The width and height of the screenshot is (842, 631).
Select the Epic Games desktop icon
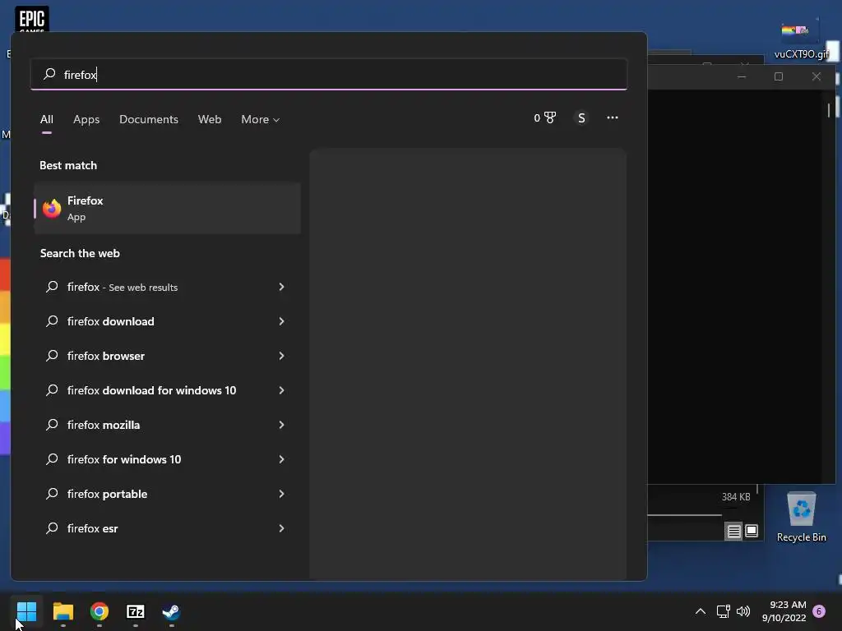pos(32,19)
